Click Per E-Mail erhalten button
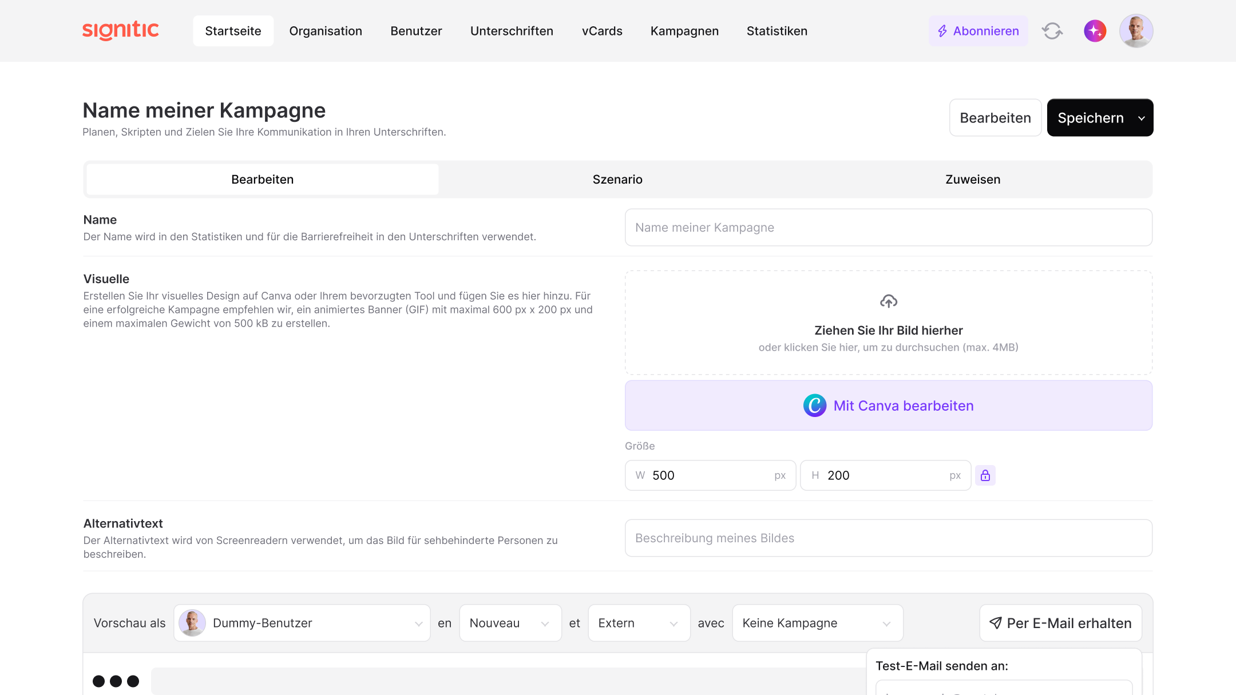 click(x=1060, y=623)
